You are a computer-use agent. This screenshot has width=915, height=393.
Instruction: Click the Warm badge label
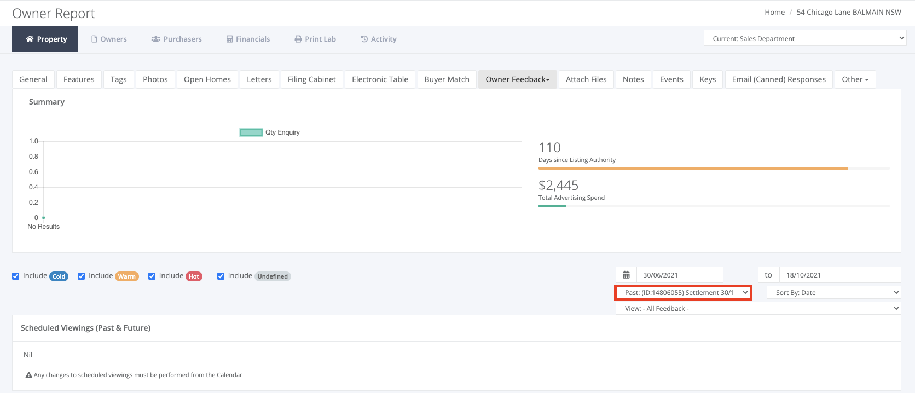tap(127, 276)
